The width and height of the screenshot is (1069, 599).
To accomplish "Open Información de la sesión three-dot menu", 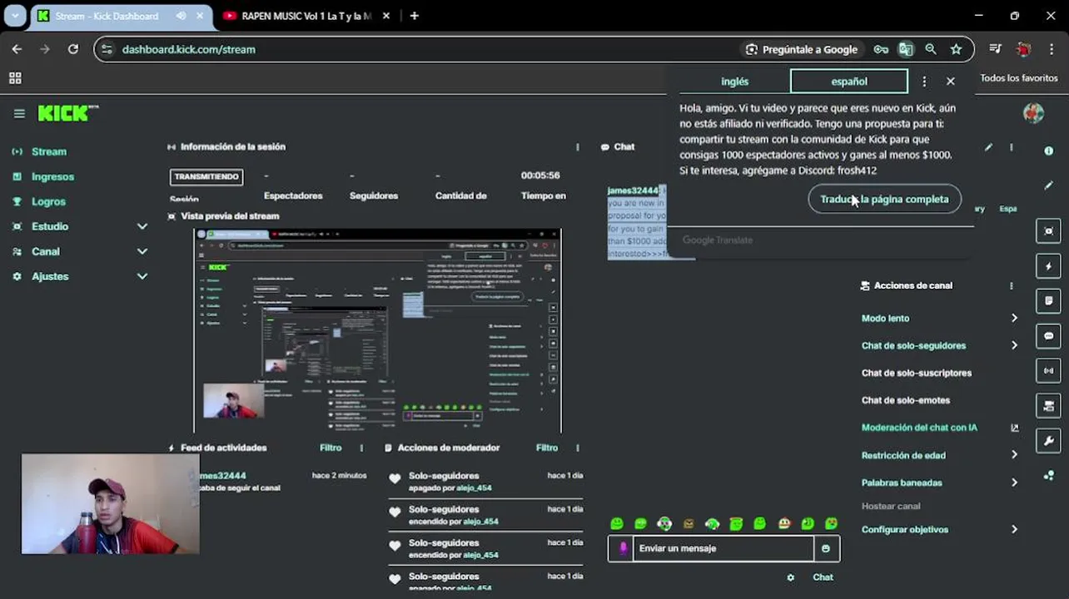I will (578, 146).
